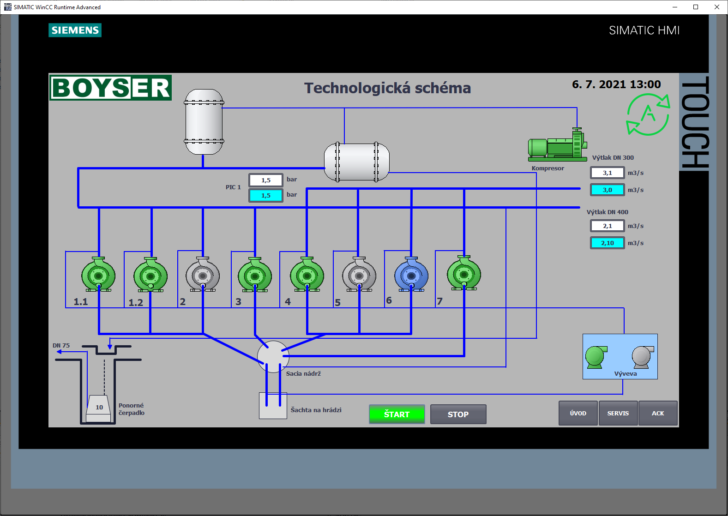This screenshot has width=728, height=516.
Task: Click the Sacia nádrž circular tank
Action: click(273, 357)
